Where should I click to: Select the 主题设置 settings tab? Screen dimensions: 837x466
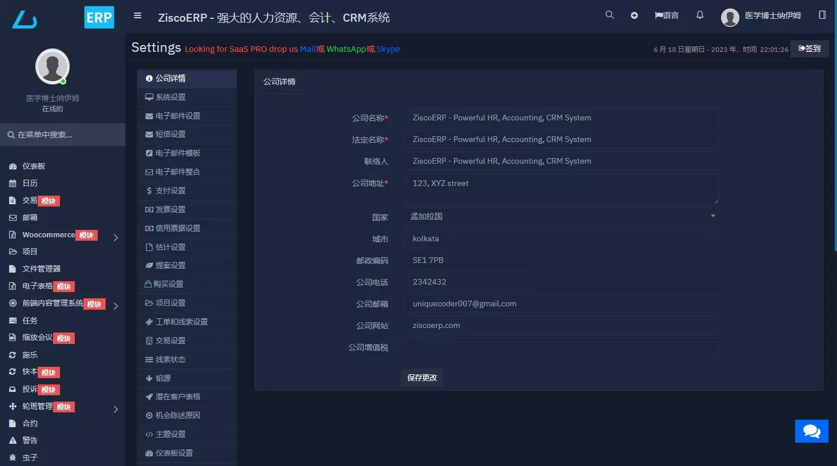pyautogui.click(x=187, y=434)
